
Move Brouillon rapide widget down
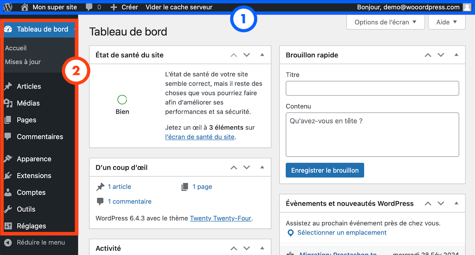pos(441,55)
